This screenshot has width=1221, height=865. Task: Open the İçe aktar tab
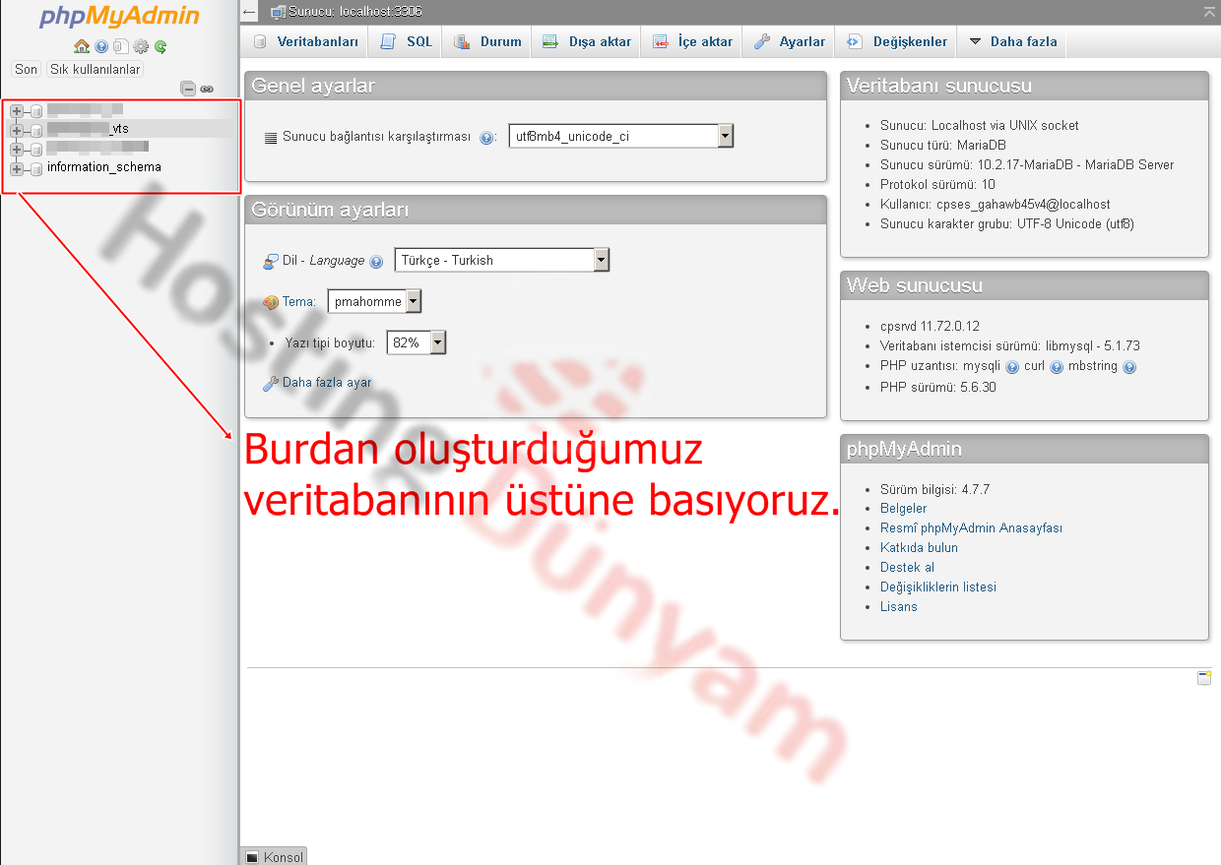pyautogui.click(x=693, y=41)
